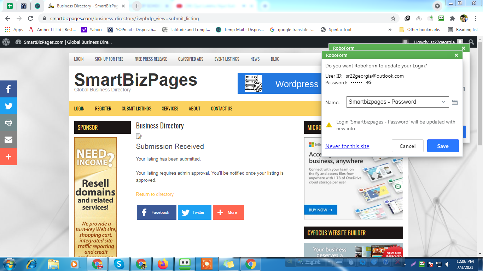
Task: Close the background RoboForm dialog
Action: point(463,48)
